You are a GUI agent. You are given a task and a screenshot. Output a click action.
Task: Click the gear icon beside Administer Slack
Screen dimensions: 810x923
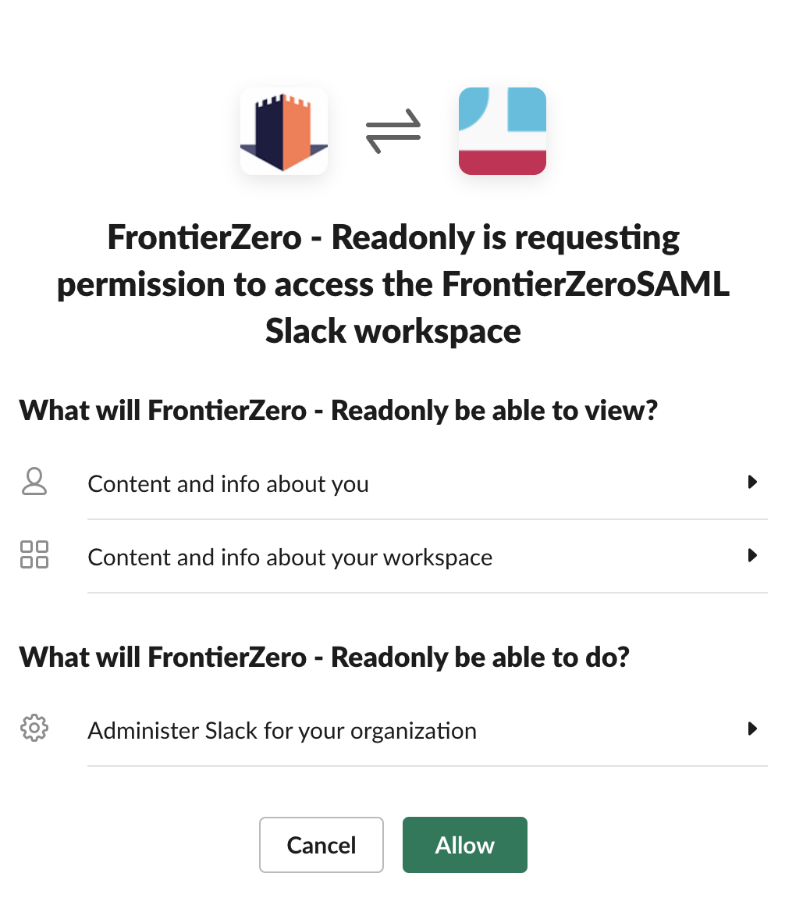(x=34, y=729)
